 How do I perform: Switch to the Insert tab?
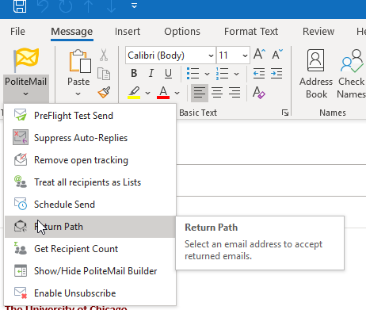(128, 32)
